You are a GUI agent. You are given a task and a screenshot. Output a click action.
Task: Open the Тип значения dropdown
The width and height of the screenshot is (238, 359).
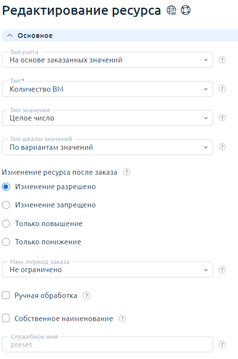(107, 118)
